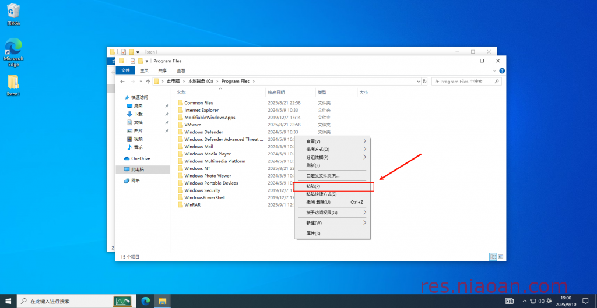The height and width of the screenshot is (308, 597).
Task: Refresh the folder with the refresh icon
Action: pyautogui.click(x=424, y=82)
